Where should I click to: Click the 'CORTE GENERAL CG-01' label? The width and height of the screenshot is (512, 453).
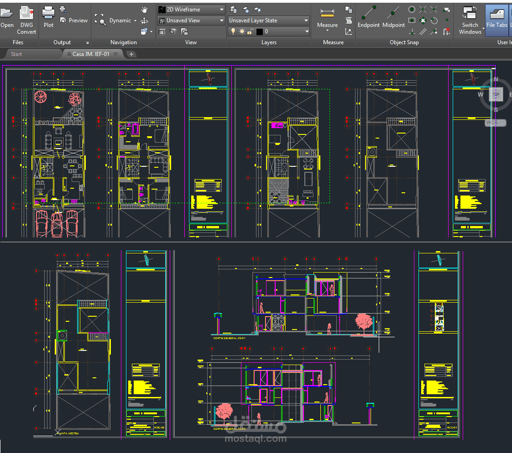[229, 338]
